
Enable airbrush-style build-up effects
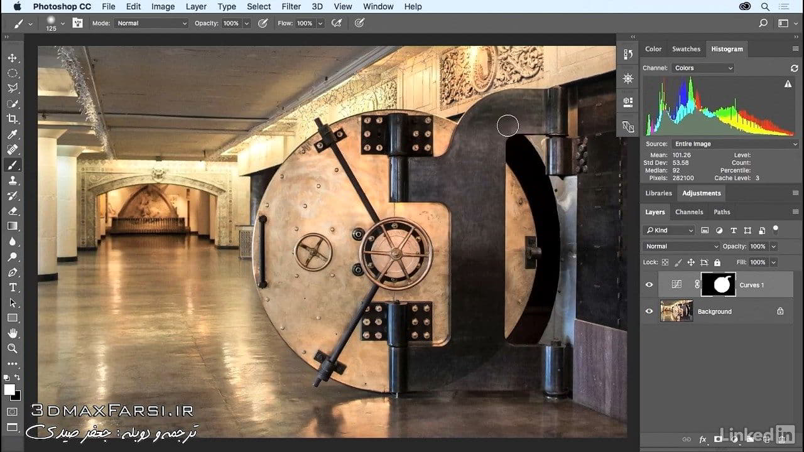tap(337, 23)
